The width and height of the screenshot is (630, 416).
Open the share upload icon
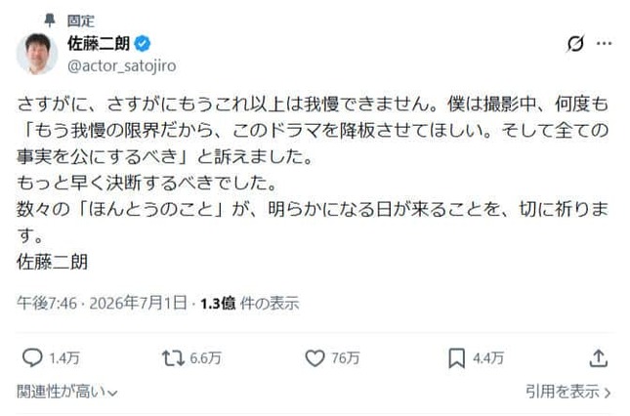click(599, 357)
